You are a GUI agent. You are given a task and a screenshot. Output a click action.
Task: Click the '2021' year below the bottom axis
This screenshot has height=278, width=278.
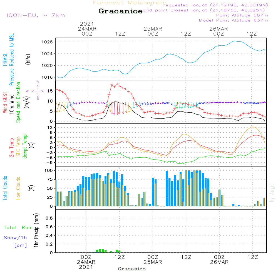(x=86, y=267)
